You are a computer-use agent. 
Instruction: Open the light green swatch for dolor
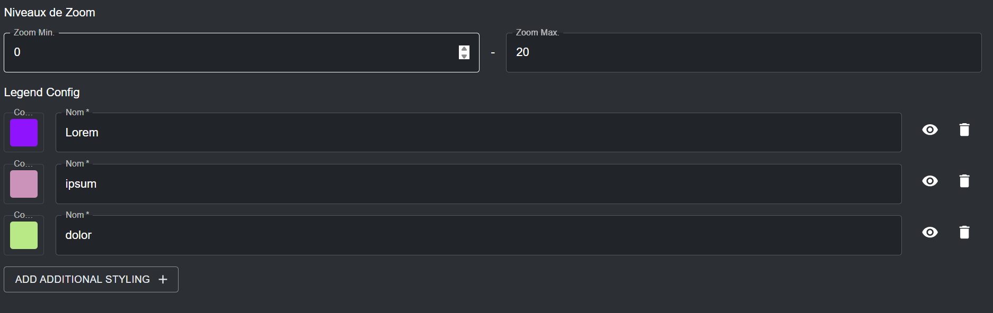(x=24, y=235)
